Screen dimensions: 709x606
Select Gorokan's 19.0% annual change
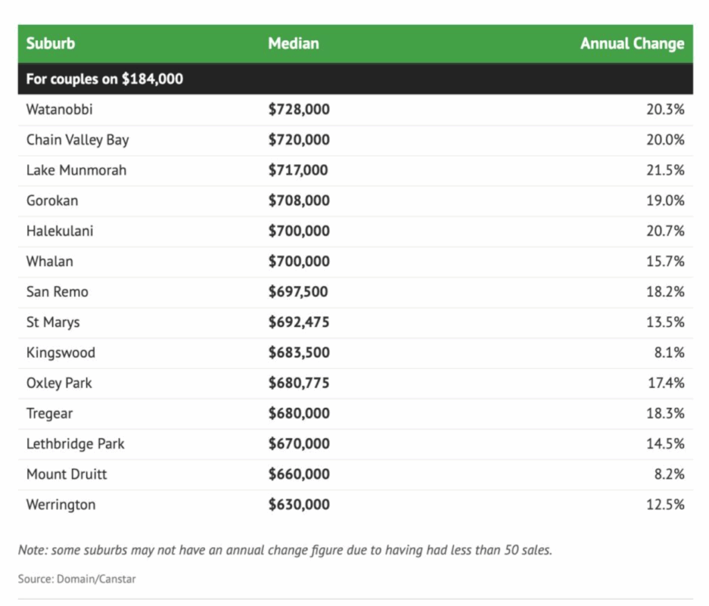[665, 201]
